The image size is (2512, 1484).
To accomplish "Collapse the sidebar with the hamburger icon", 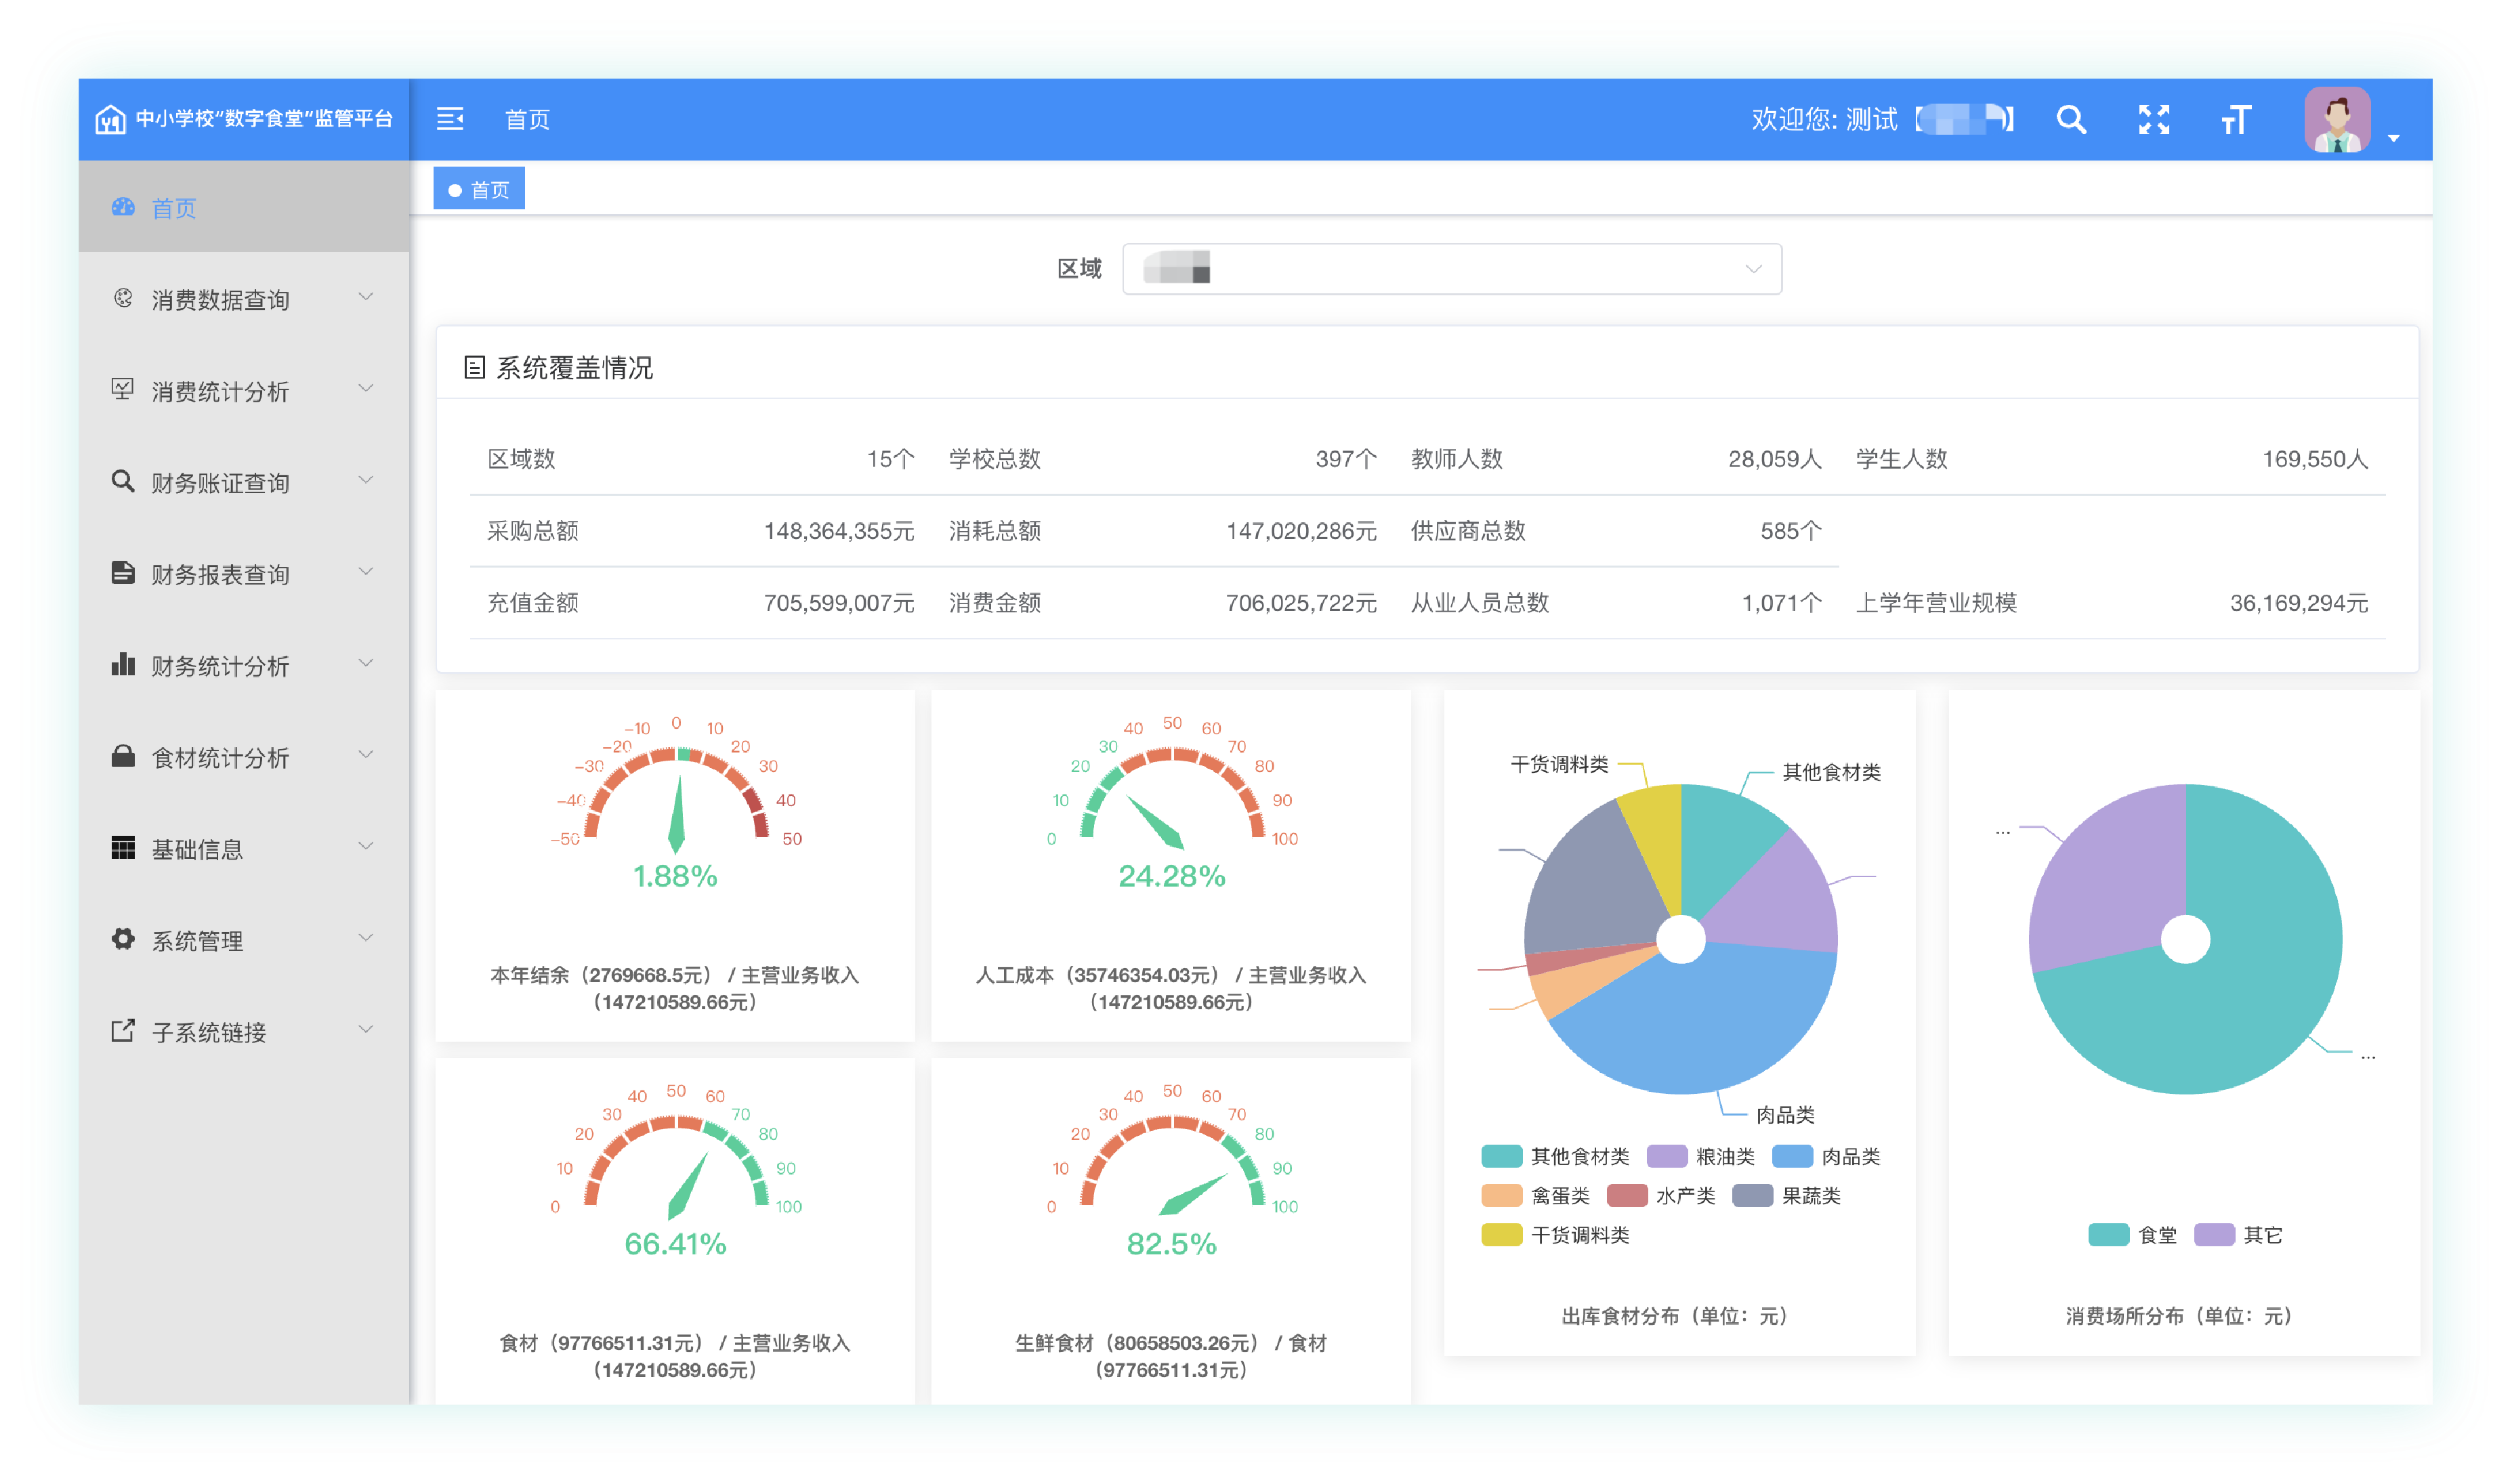I will pos(450,119).
